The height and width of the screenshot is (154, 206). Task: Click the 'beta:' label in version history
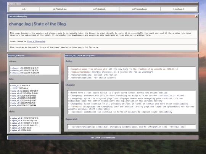(x=11, y=79)
